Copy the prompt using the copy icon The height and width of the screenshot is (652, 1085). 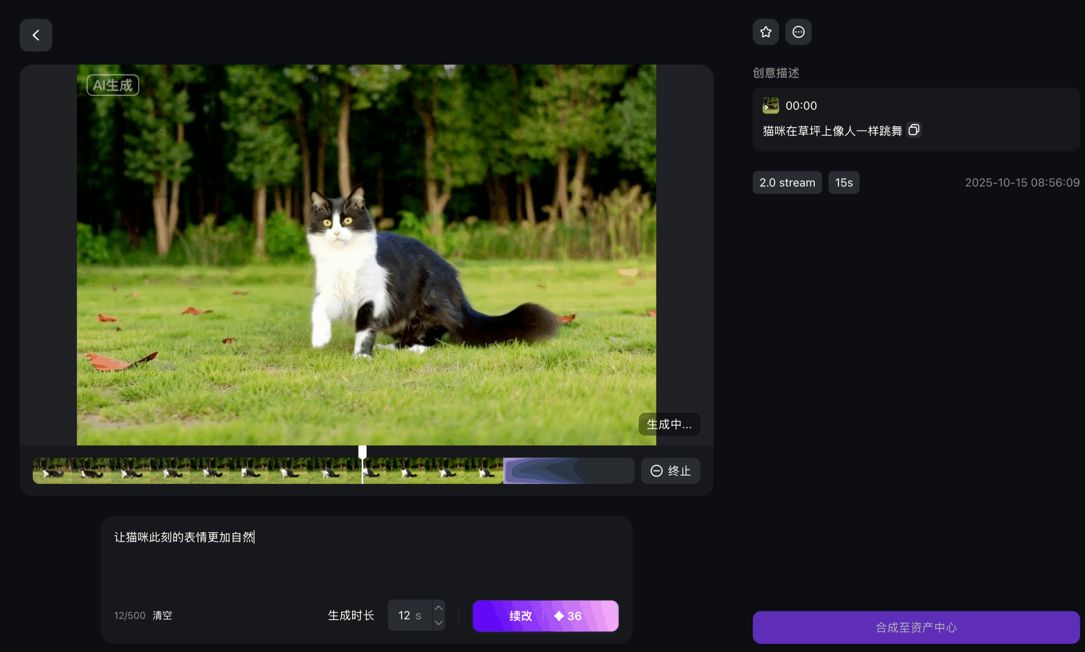point(914,130)
